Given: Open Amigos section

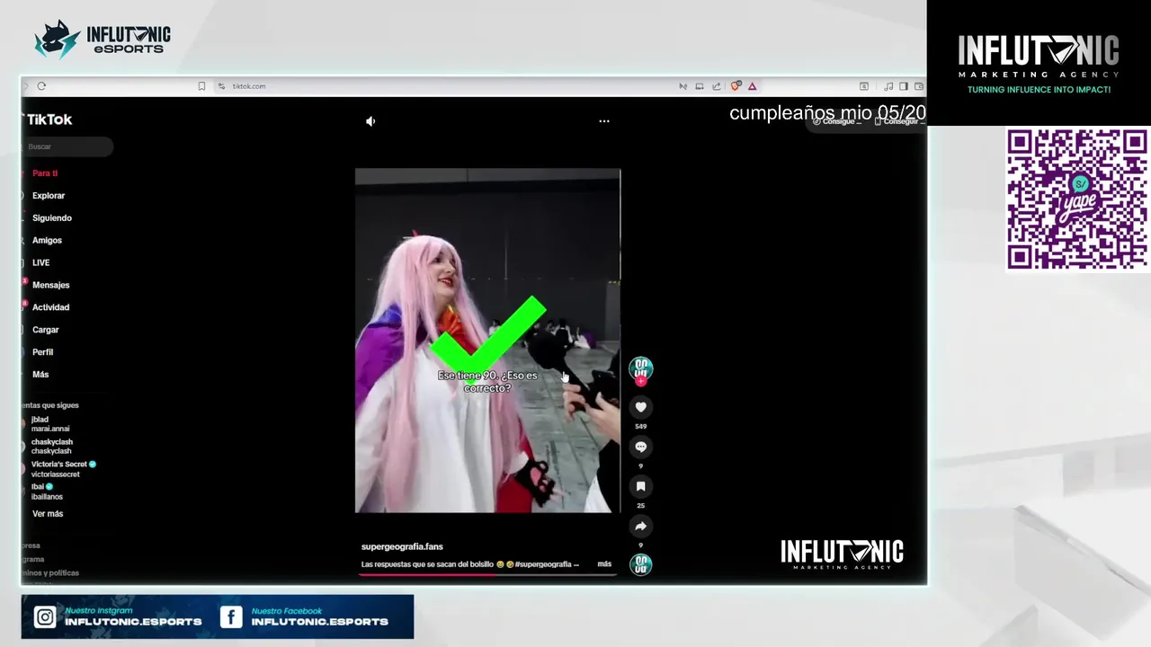Looking at the screenshot, I should tap(47, 240).
